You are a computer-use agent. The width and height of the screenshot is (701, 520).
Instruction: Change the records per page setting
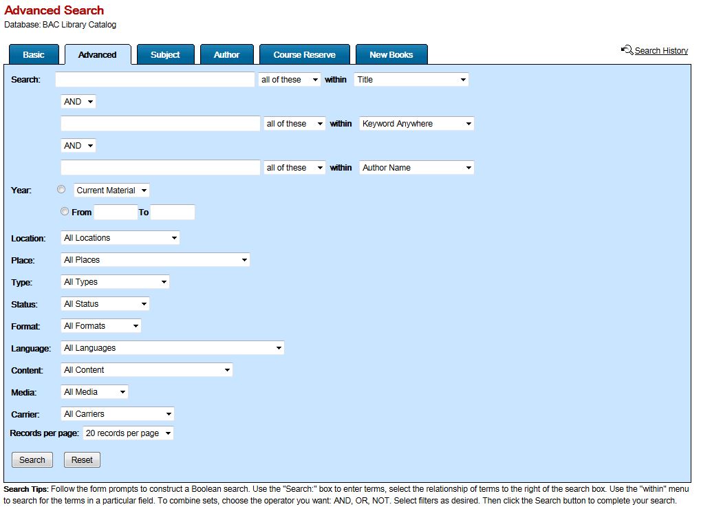pos(128,433)
